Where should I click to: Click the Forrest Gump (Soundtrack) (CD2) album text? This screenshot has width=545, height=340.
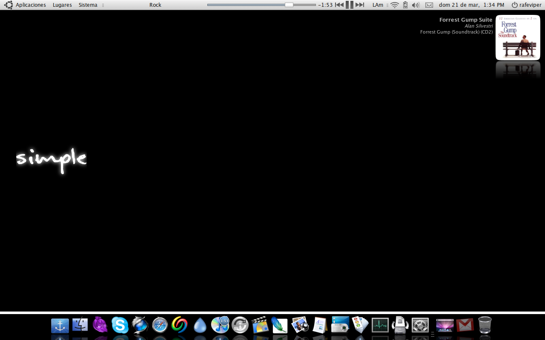[456, 32]
